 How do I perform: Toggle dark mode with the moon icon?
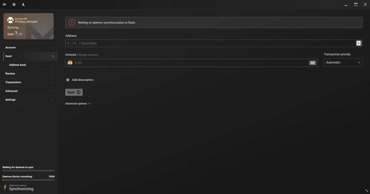24,5
